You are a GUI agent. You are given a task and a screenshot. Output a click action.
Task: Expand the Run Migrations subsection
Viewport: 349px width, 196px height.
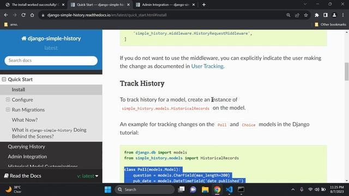pyautogui.click(x=8, y=109)
